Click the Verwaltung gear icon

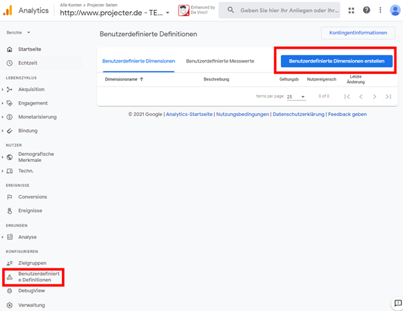pos(9,305)
